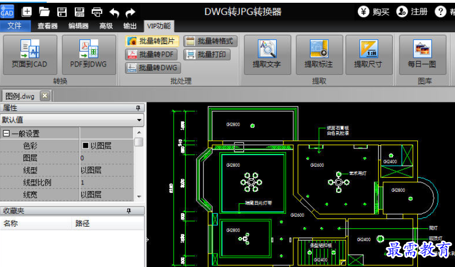Screen dimensions: 455x267
Task: Save the drawing with the floppy disk icon
Action: coord(62,12)
